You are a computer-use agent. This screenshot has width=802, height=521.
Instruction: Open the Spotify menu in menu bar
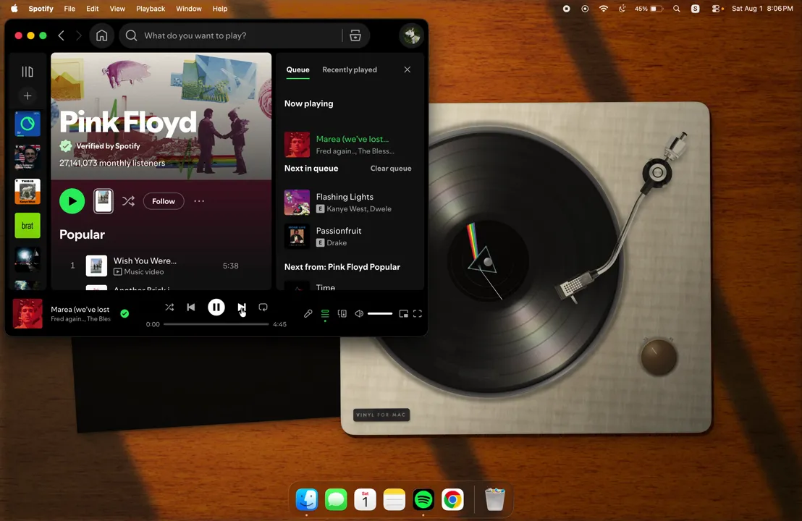41,9
